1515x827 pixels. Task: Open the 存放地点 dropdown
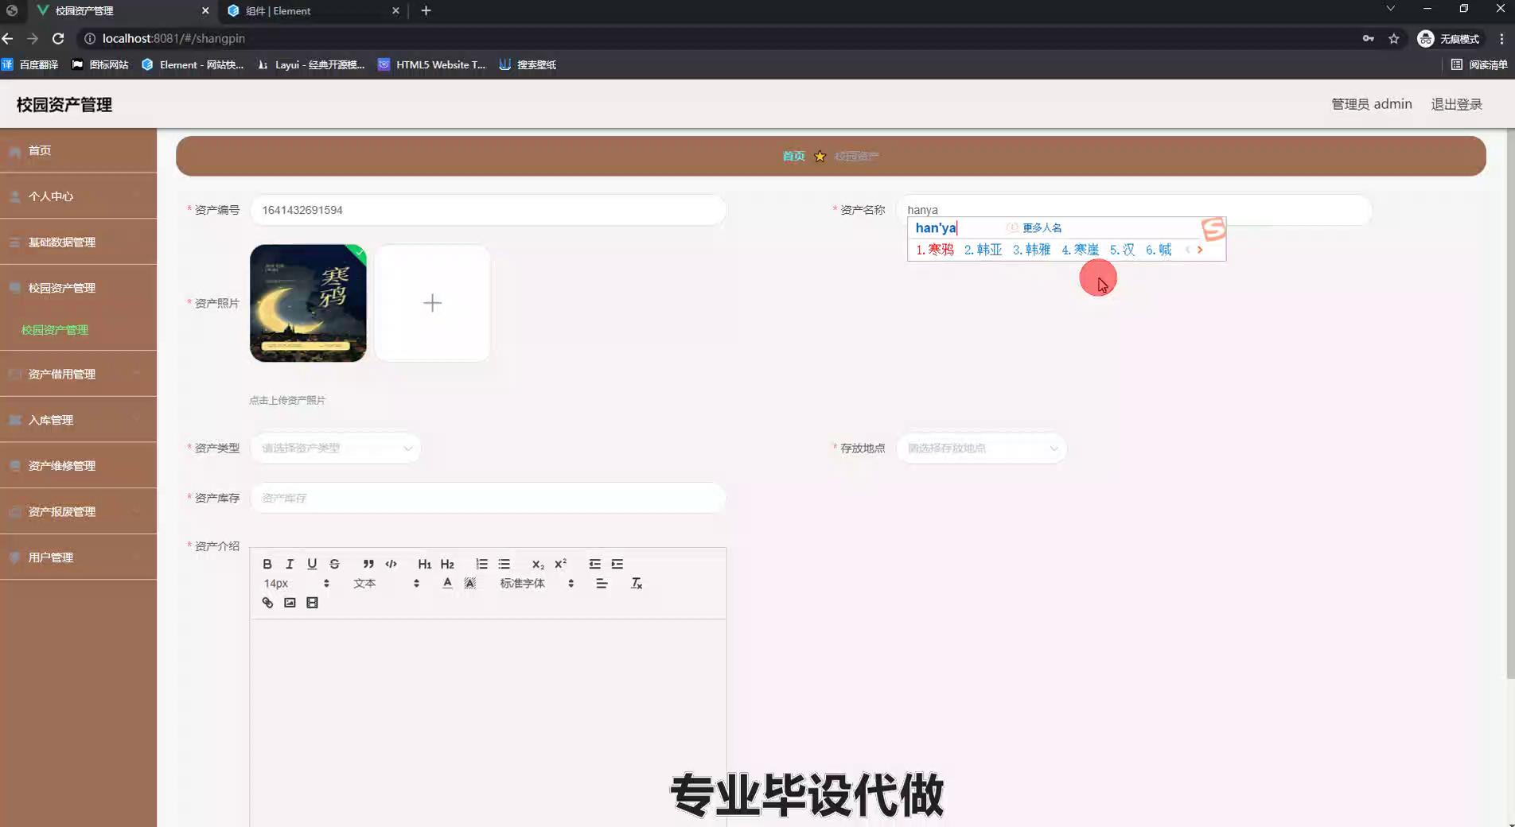(981, 448)
